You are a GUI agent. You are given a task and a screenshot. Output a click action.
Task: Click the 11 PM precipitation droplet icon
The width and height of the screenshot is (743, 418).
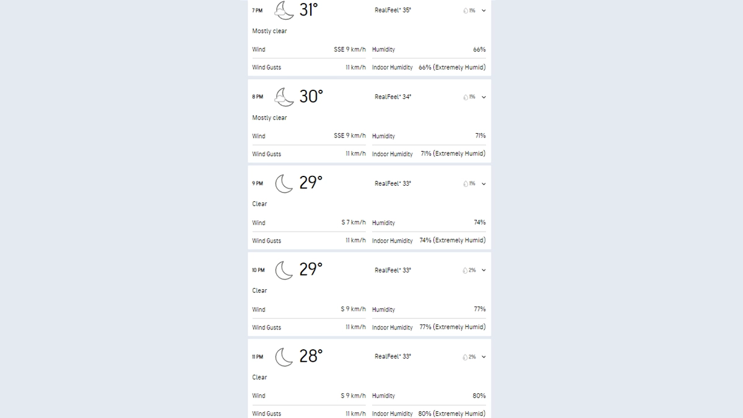(x=465, y=357)
